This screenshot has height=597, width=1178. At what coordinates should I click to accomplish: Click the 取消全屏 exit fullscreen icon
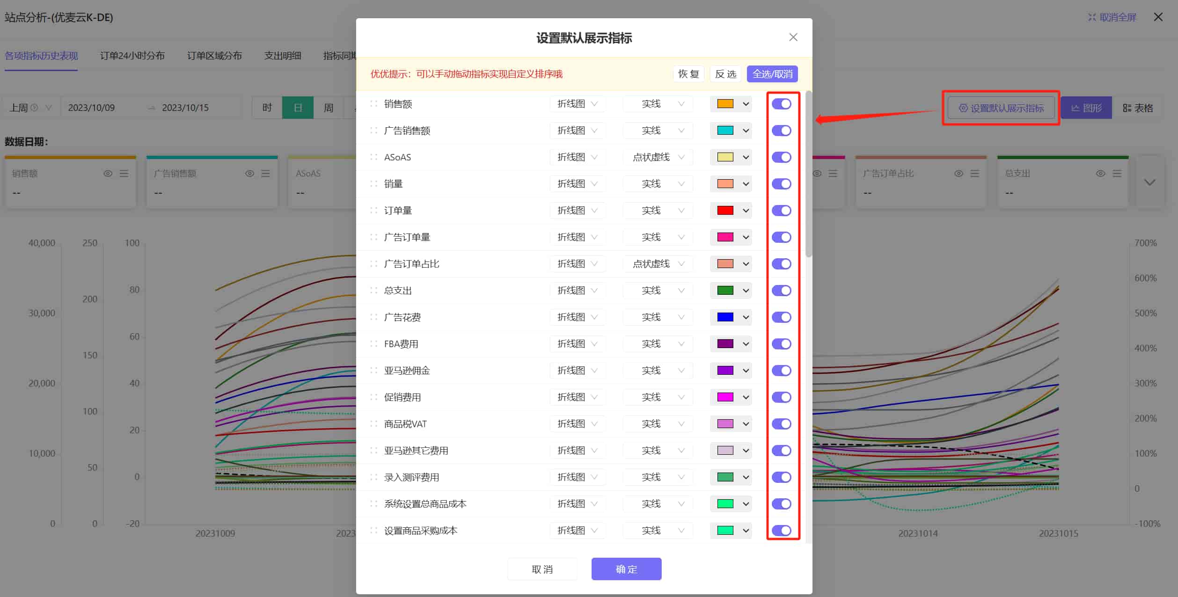click(x=1092, y=17)
